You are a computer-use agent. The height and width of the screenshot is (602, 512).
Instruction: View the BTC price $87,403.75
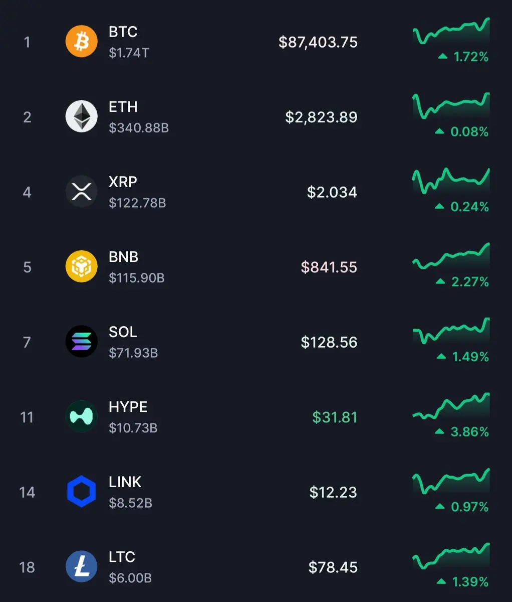click(x=318, y=42)
